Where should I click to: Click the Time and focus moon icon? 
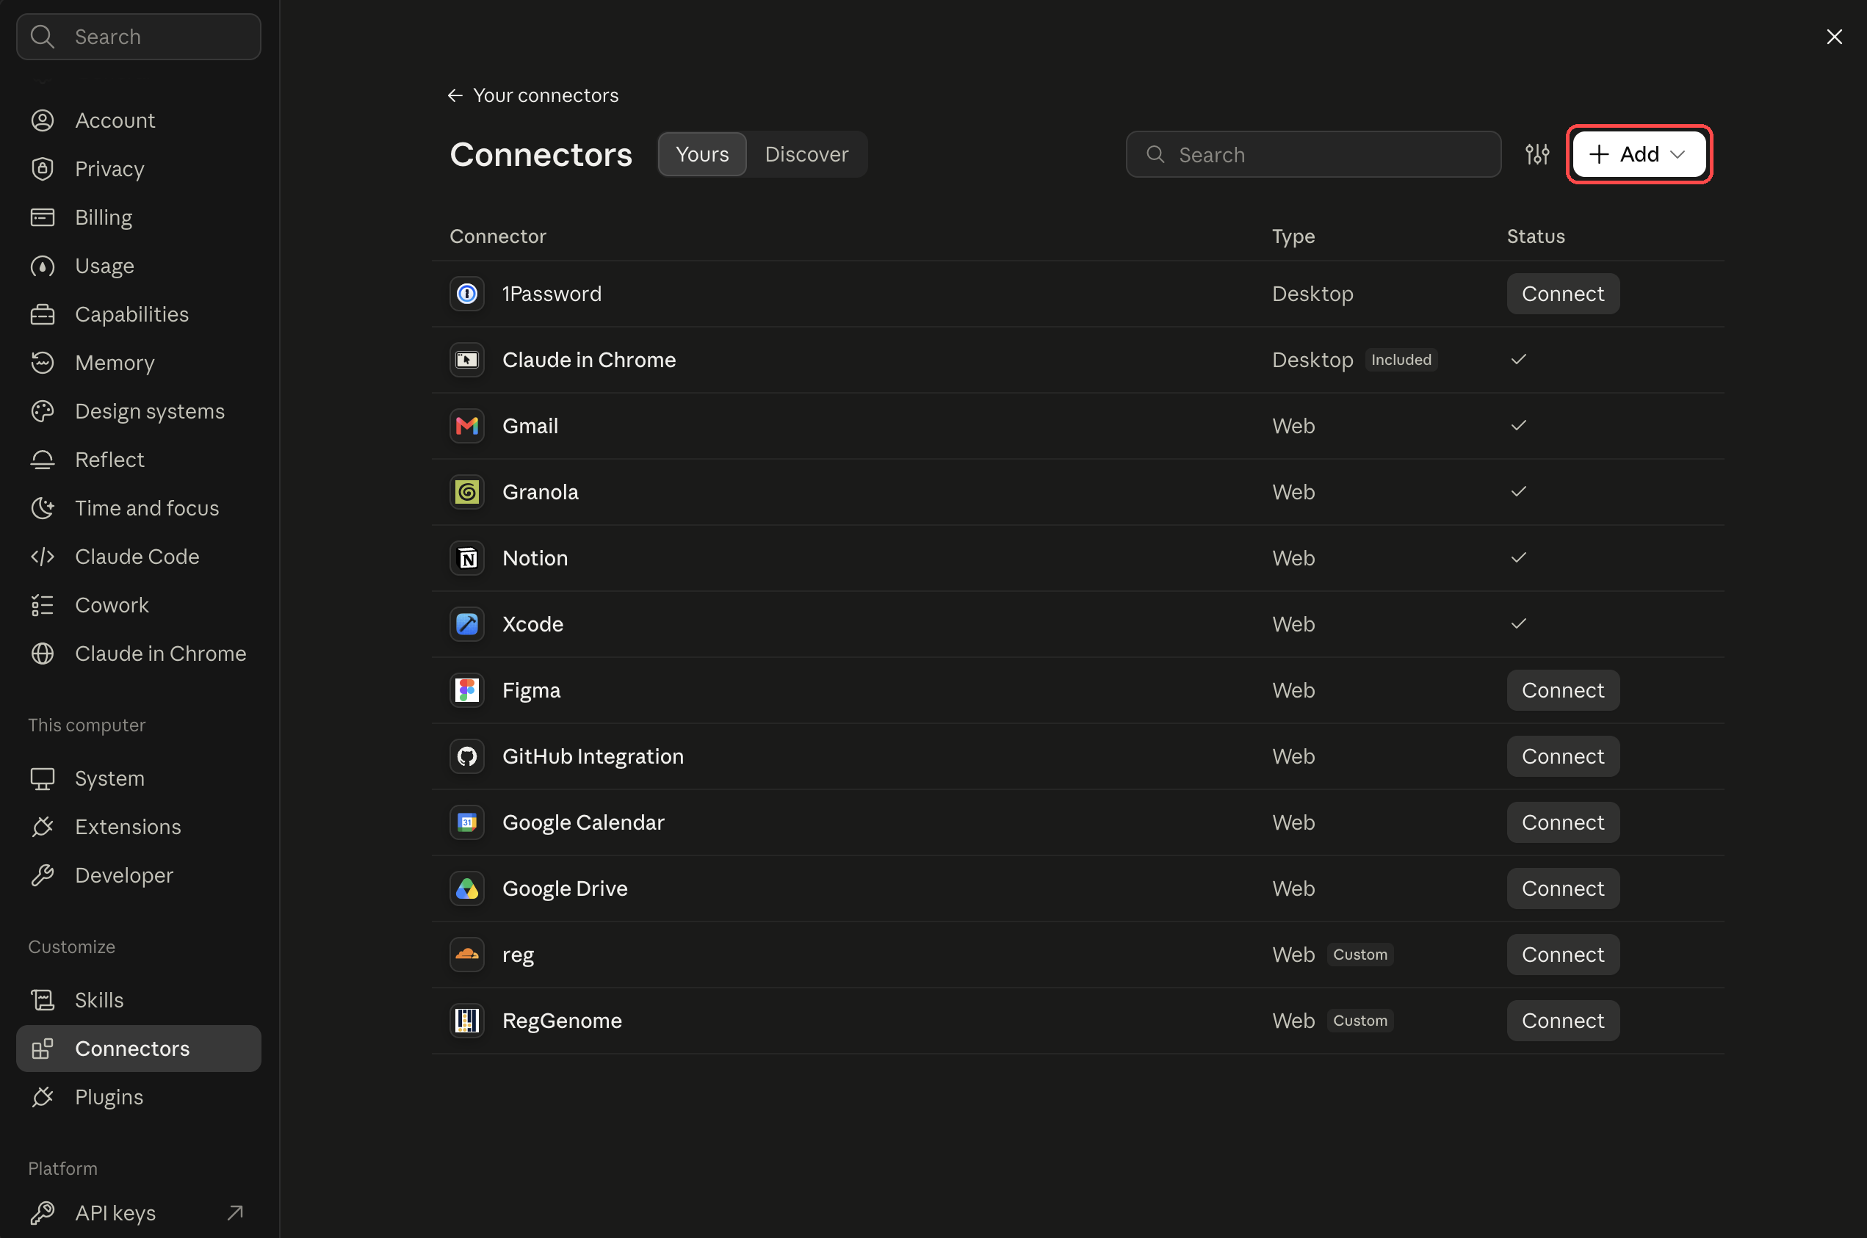[43, 507]
